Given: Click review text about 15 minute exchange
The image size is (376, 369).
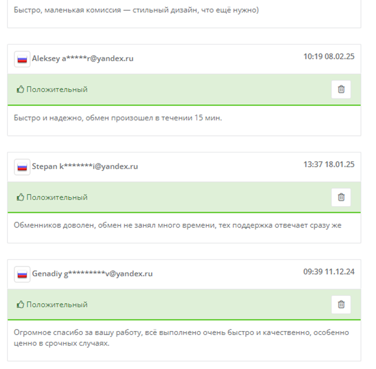Looking at the screenshot, I should (x=117, y=118).
